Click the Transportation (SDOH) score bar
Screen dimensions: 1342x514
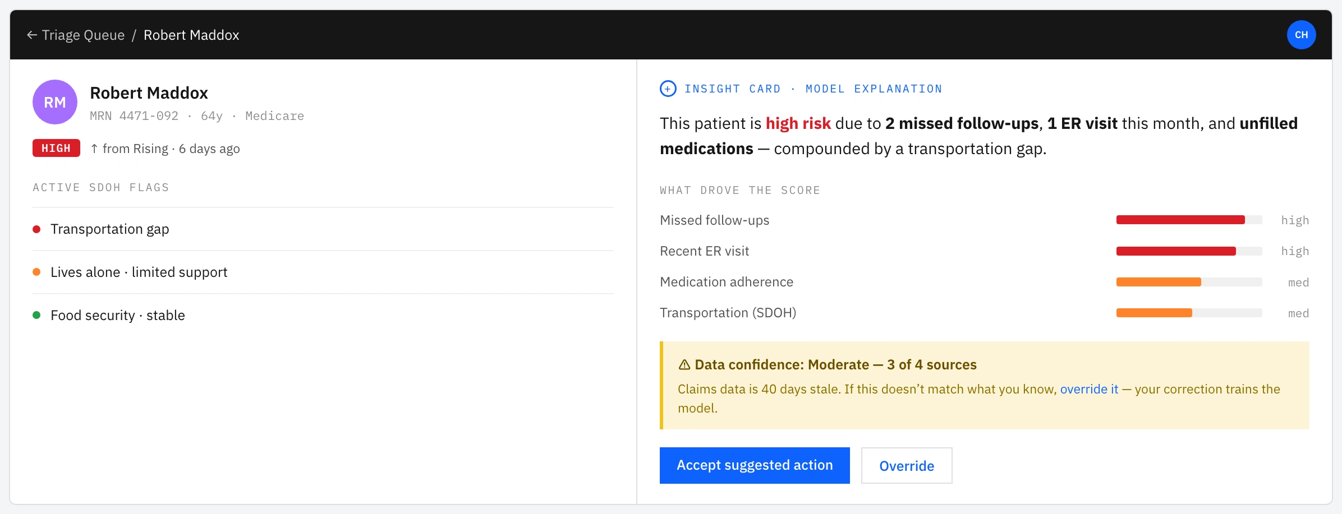click(x=1189, y=313)
